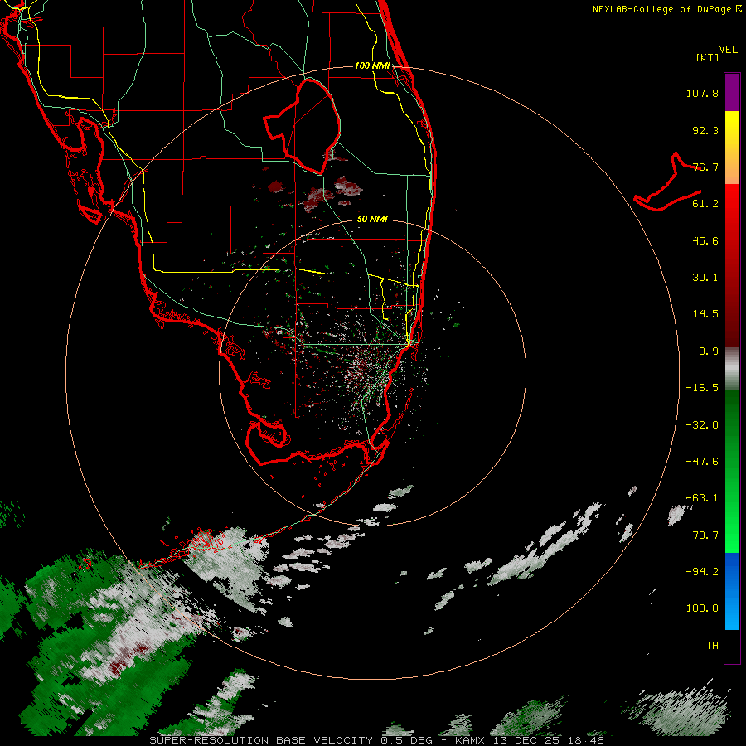Click the TH label on the scale

(x=712, y=646)
